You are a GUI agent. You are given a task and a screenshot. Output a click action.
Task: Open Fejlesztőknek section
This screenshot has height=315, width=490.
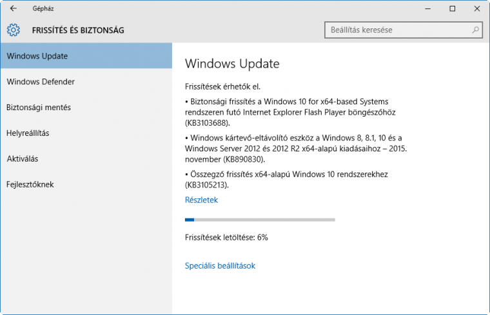pos(86,184)
